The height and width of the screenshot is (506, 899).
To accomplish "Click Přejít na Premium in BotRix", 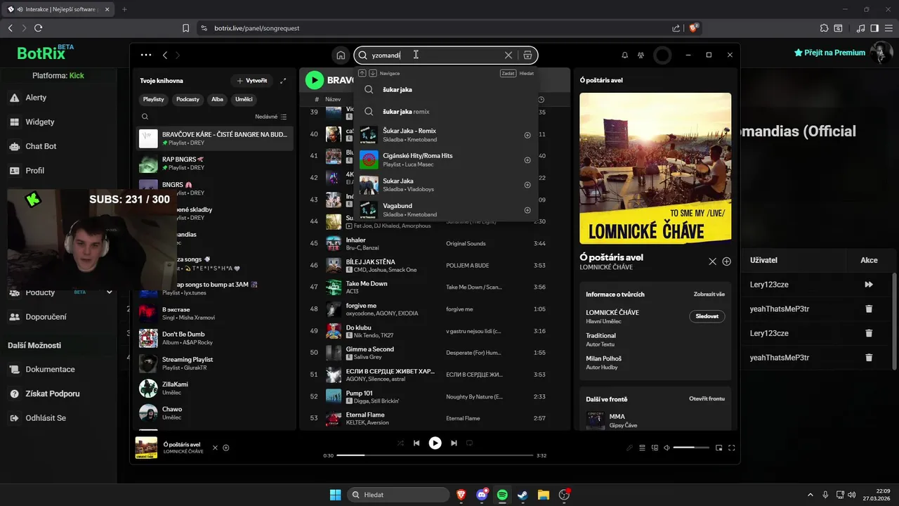I will 829,53.
